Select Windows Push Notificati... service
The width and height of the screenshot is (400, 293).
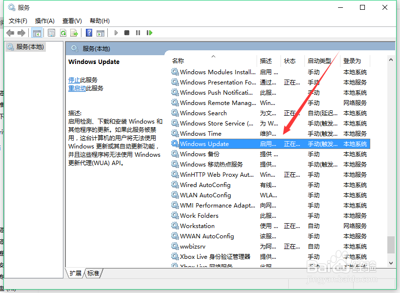point(216,92)
